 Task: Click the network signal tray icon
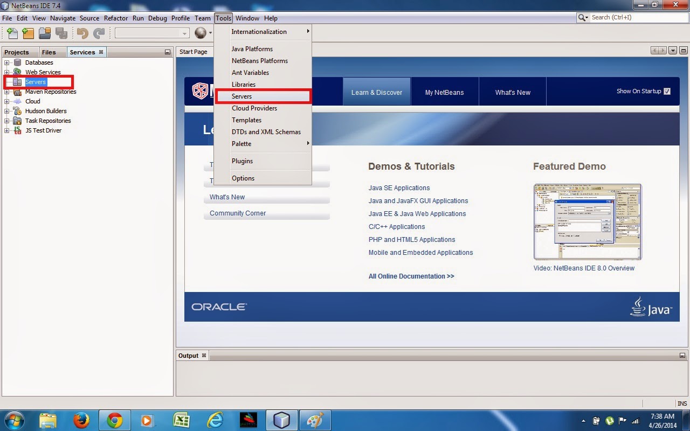pos(636,420)
